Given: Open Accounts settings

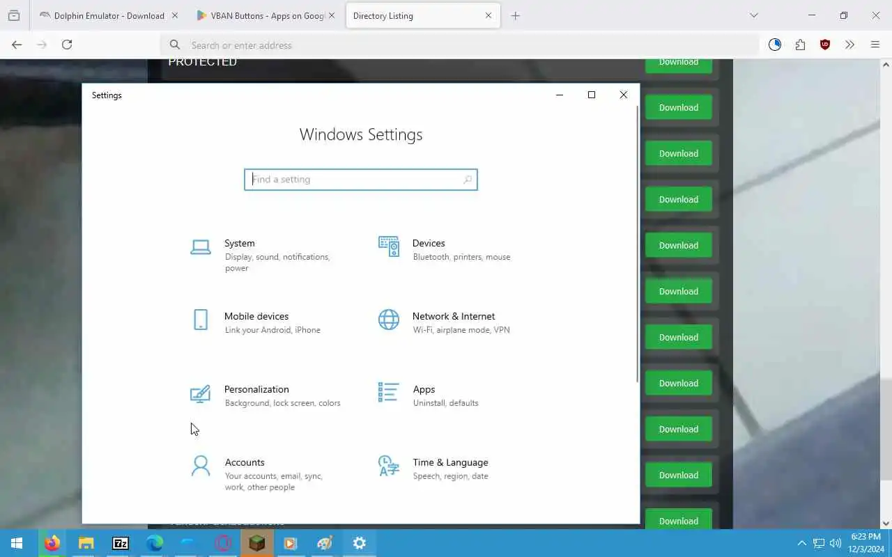Looking at the screenshot, I should click(265, 473).
